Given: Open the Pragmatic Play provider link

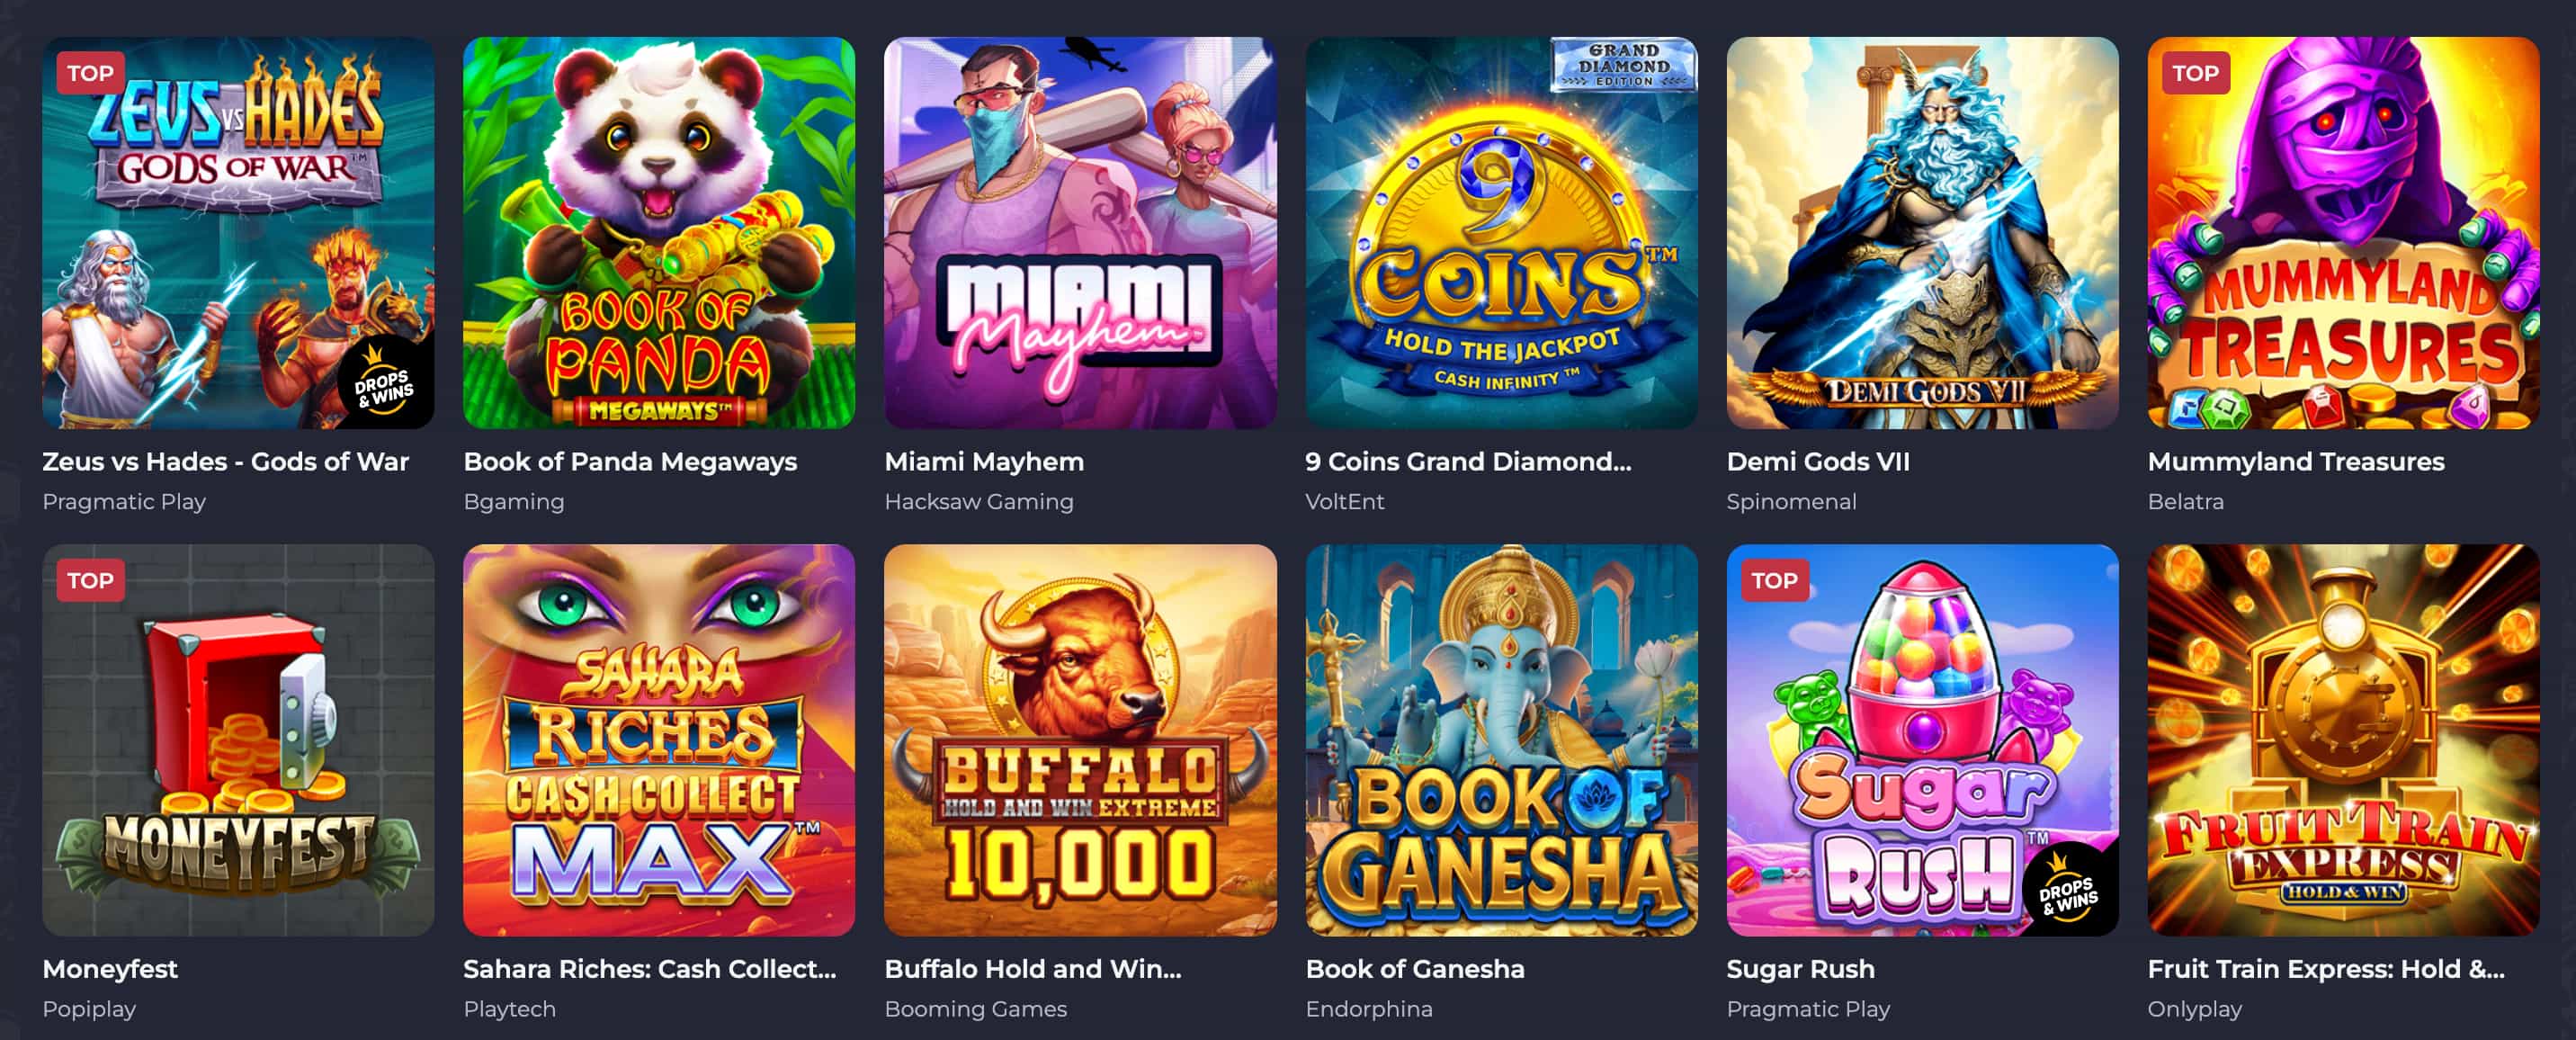Looking at the screenshot, I should point(124,502).
